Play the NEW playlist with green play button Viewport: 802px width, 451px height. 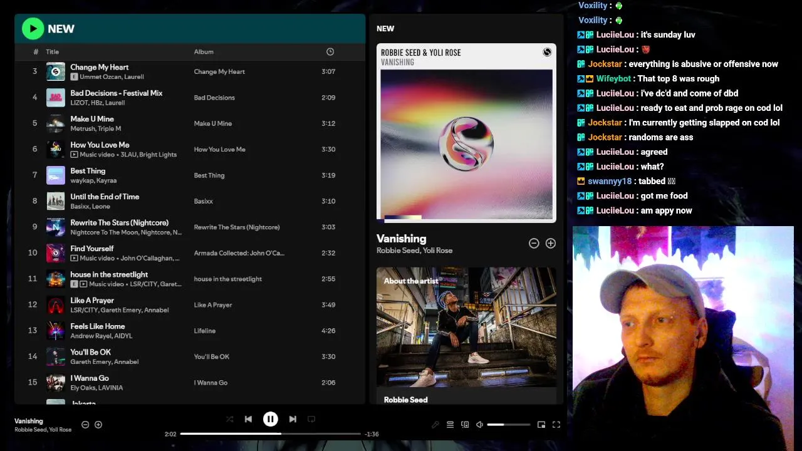point(33,28)
